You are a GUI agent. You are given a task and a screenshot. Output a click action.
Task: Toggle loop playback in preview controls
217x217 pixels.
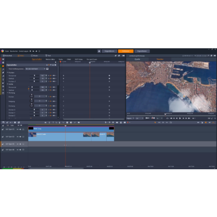click(x=168, y=118)
